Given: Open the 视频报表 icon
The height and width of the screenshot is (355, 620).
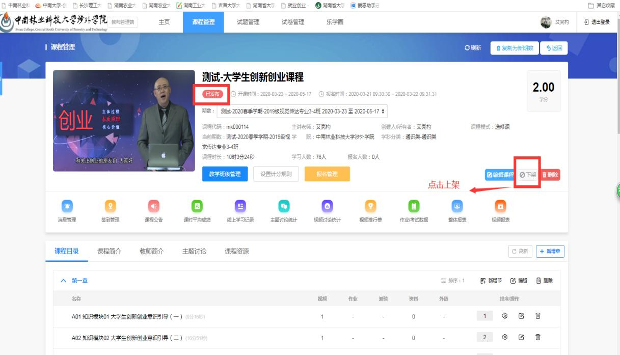Looking at the screenshot, I should [500, 206].
